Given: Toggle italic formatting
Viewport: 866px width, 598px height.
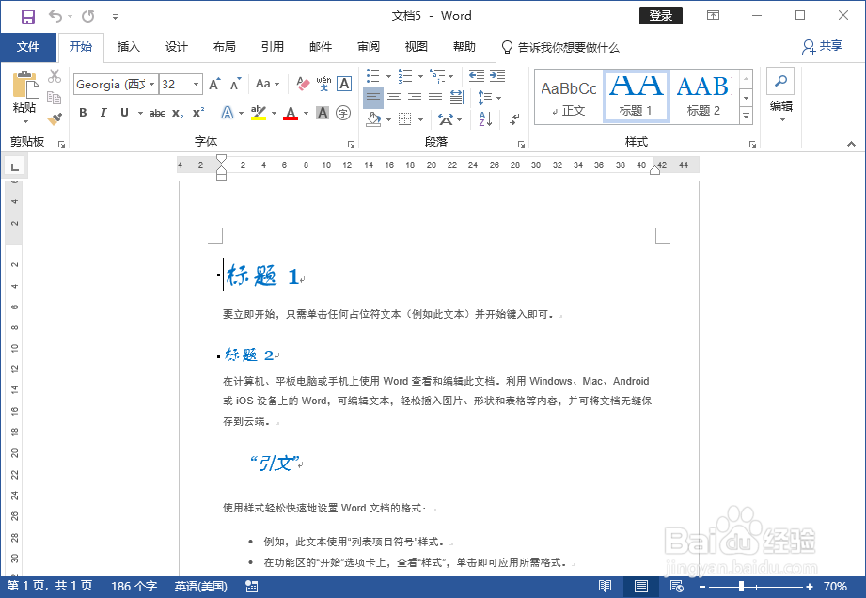Looking at the screenshot, I should click(103, 113).
